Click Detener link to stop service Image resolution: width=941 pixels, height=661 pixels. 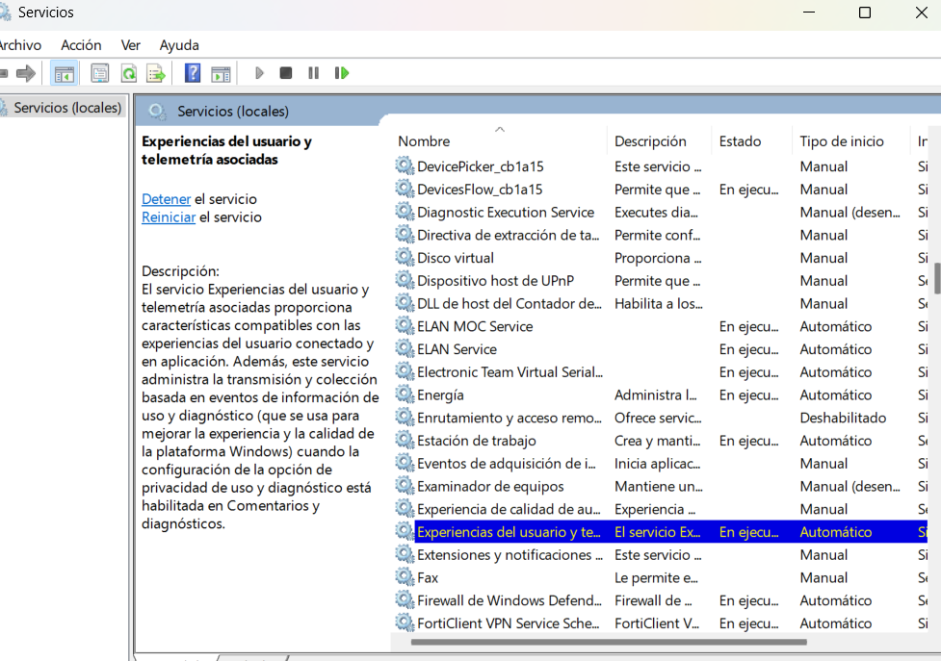(167, 199)
